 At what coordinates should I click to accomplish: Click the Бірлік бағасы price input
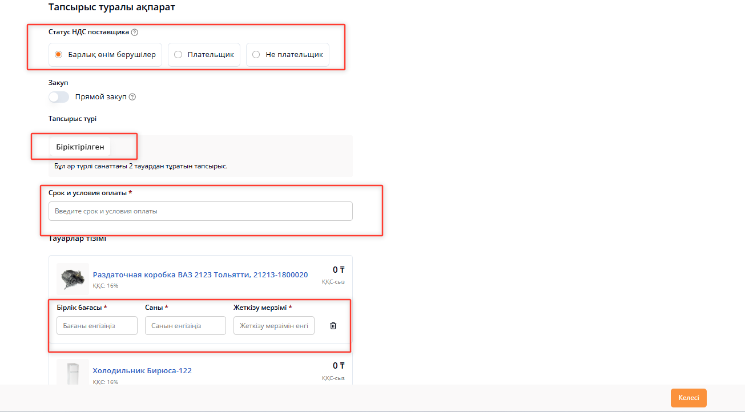coord(97,326)
